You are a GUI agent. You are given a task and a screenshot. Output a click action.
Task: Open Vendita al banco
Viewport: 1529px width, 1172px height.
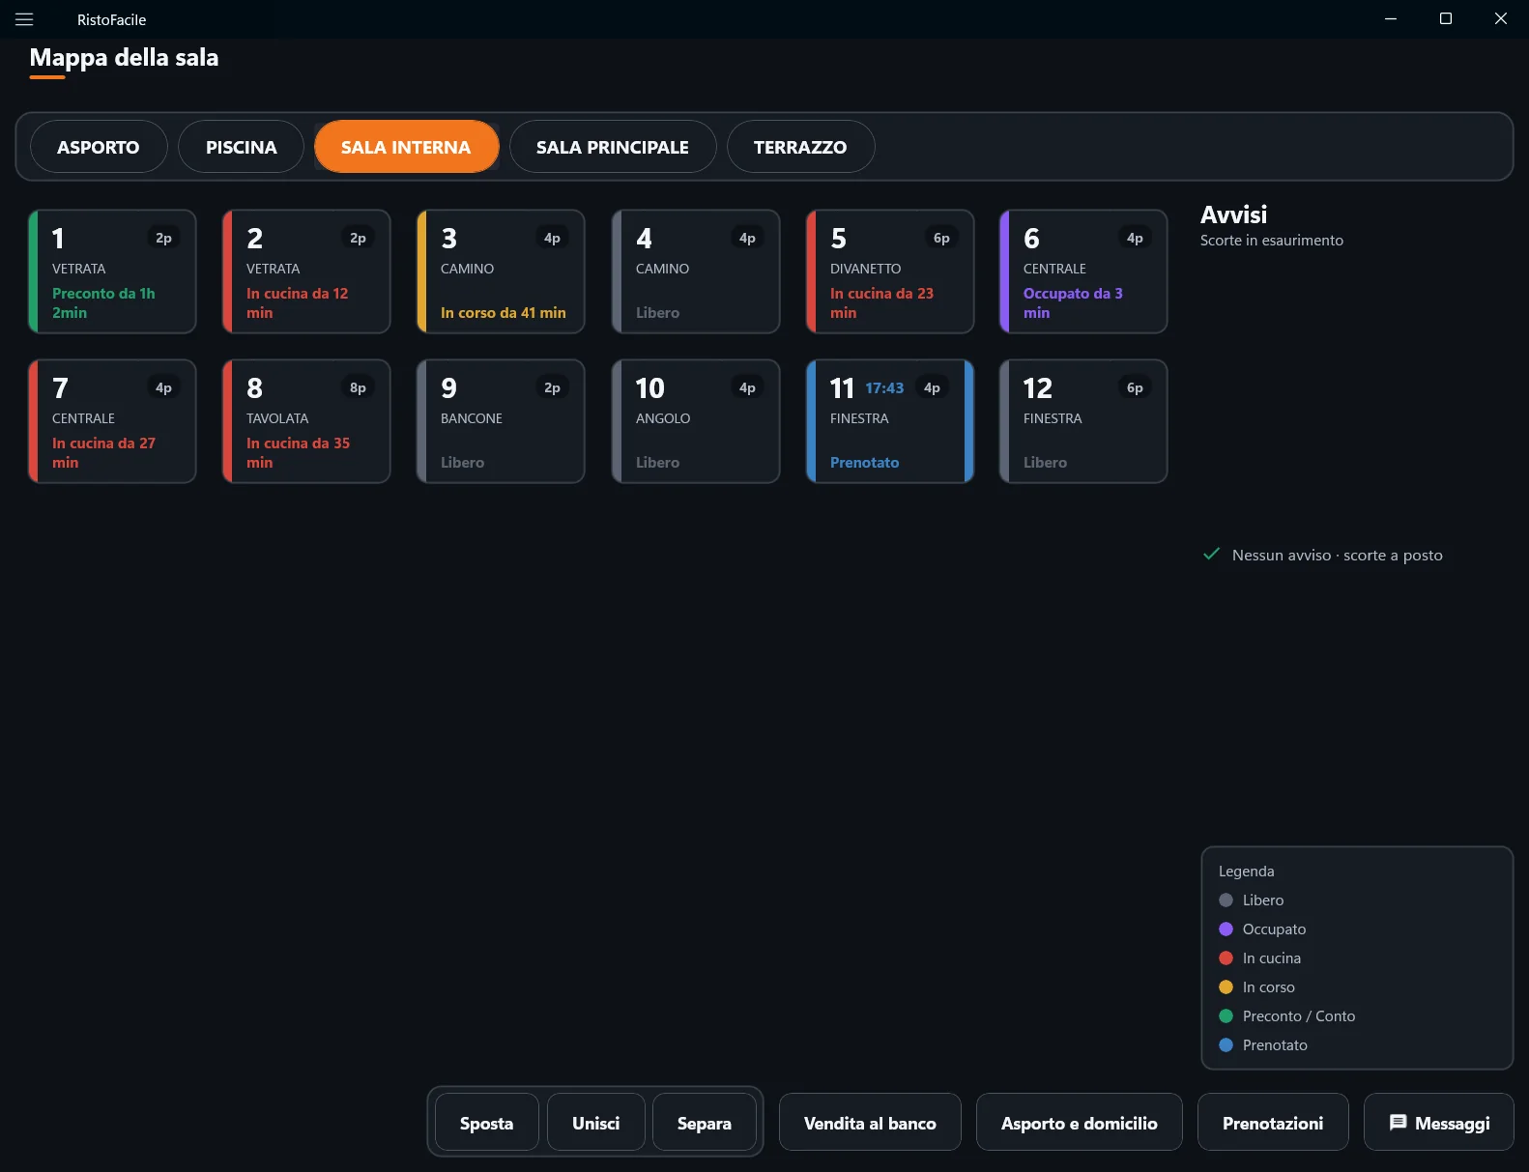pyautogui.click(x=870, y=1122)
